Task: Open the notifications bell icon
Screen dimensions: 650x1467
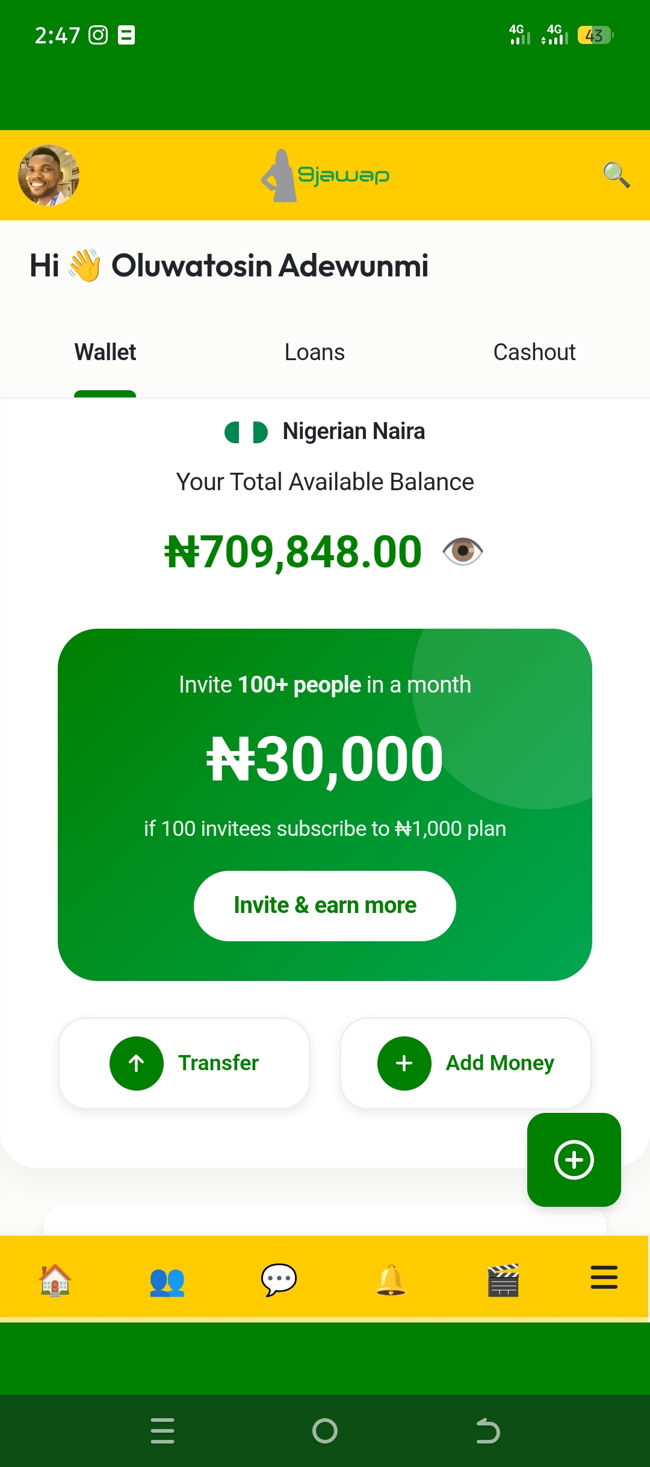Action: point(391,1279)
